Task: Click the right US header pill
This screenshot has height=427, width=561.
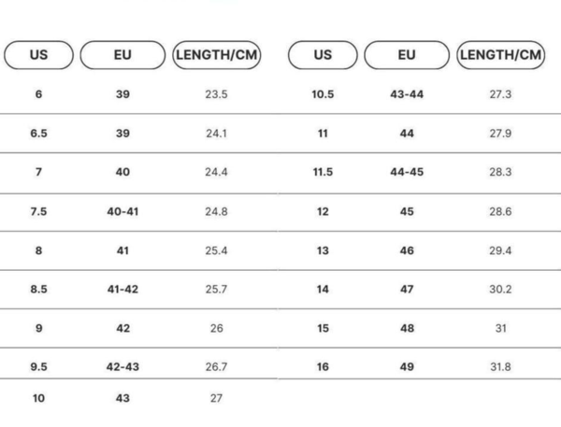Action: click(323, 55)
